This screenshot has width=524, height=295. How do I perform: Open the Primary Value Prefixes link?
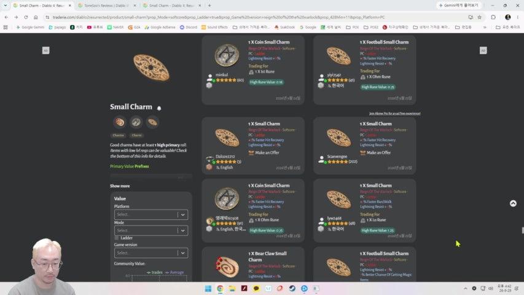click(x=130, y=166)
